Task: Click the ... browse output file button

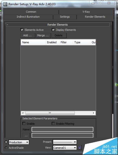Action: 26,135
